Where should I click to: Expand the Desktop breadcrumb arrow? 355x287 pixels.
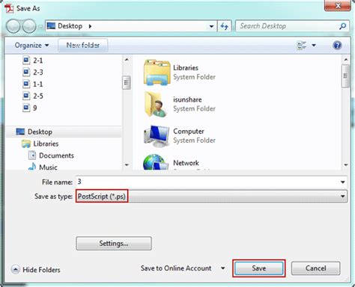tap(90, 26)
